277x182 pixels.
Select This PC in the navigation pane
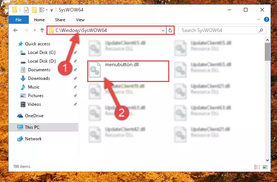pyautogui.click(x=44, y=127)
